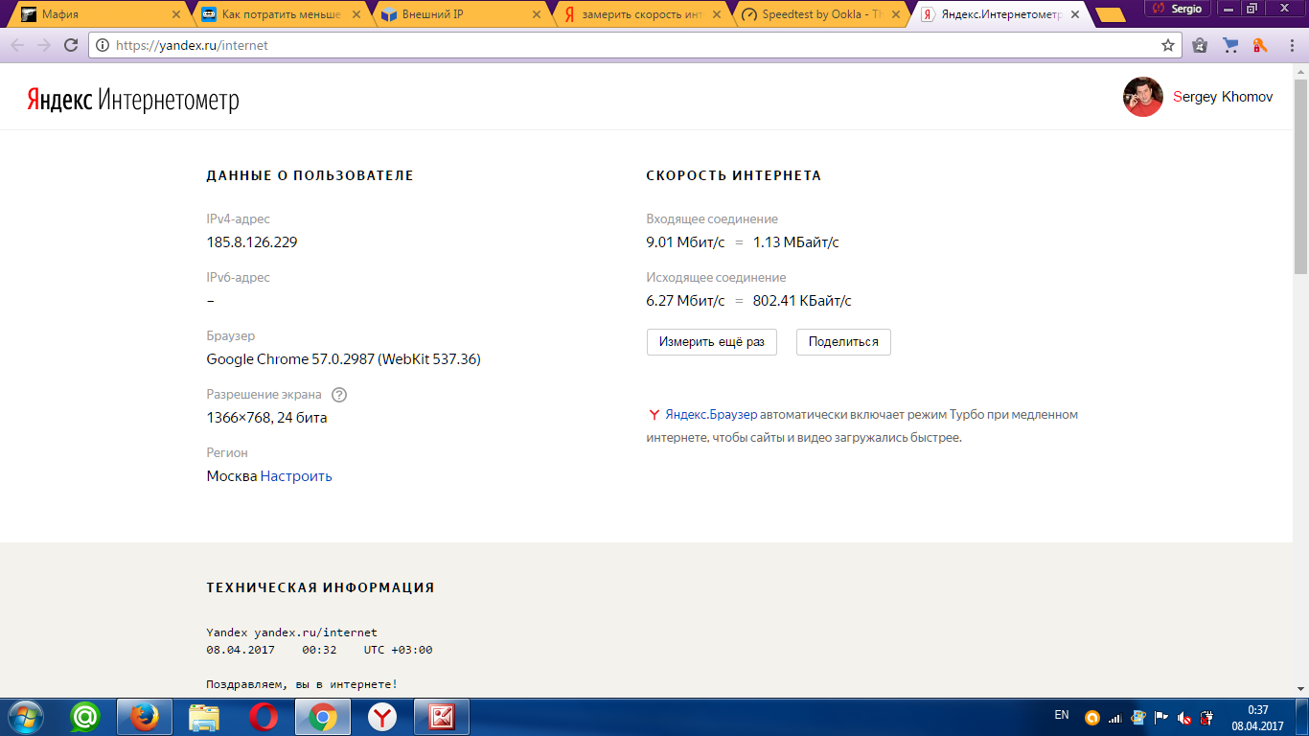Open Firefox from the taskbar
This screenshot has height=736, width=1309.
pyautogui.click(x=145, y=717)
